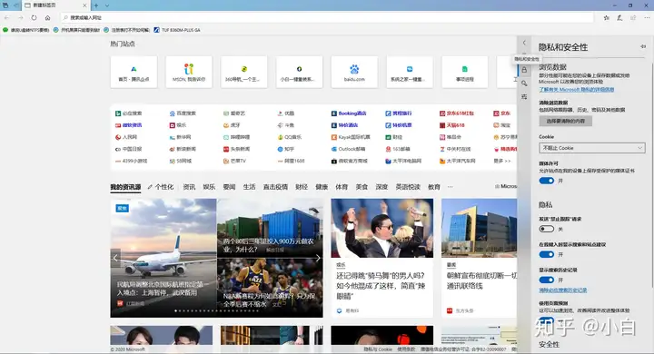Click the address bar search field
654x354 pixels.
click(x=327, y=17)
